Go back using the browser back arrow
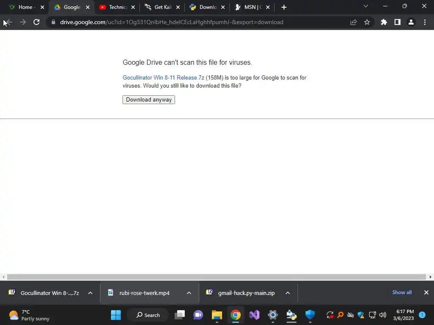 [8, 22]
